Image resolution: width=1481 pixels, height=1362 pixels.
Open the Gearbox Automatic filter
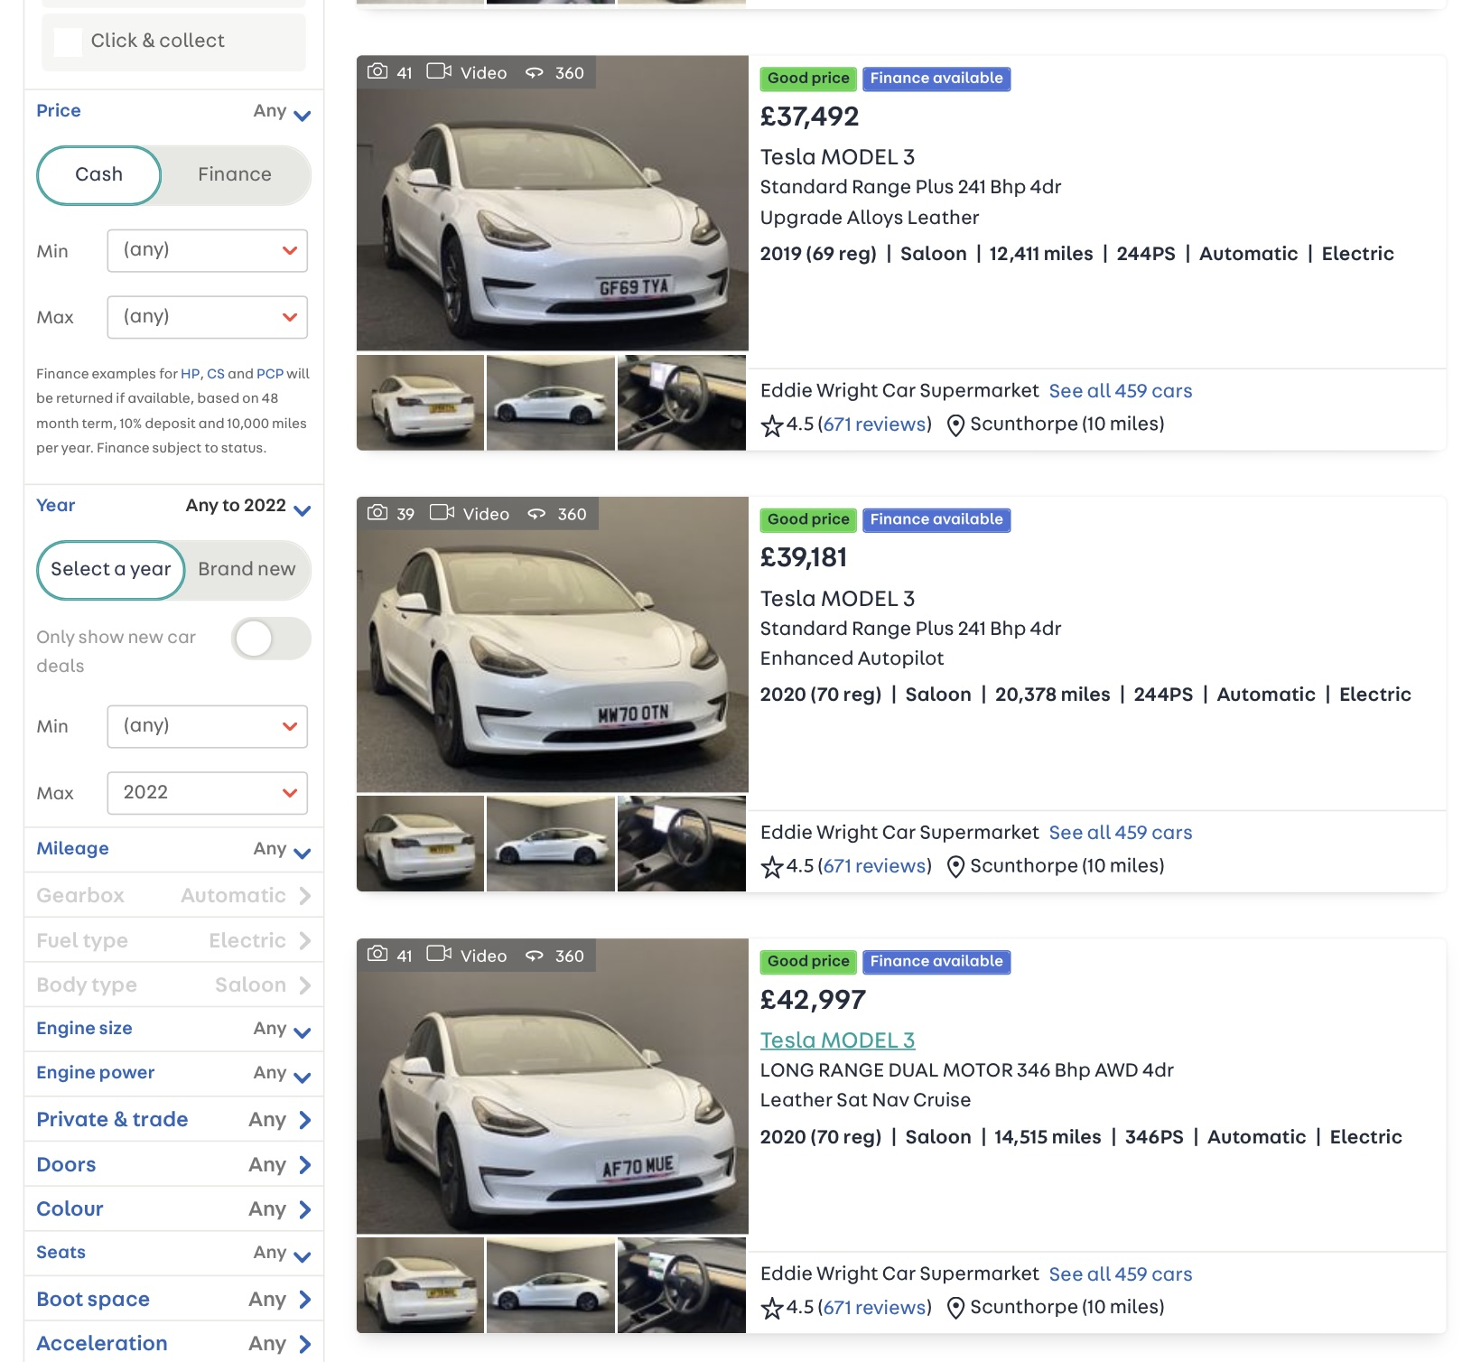173,896
